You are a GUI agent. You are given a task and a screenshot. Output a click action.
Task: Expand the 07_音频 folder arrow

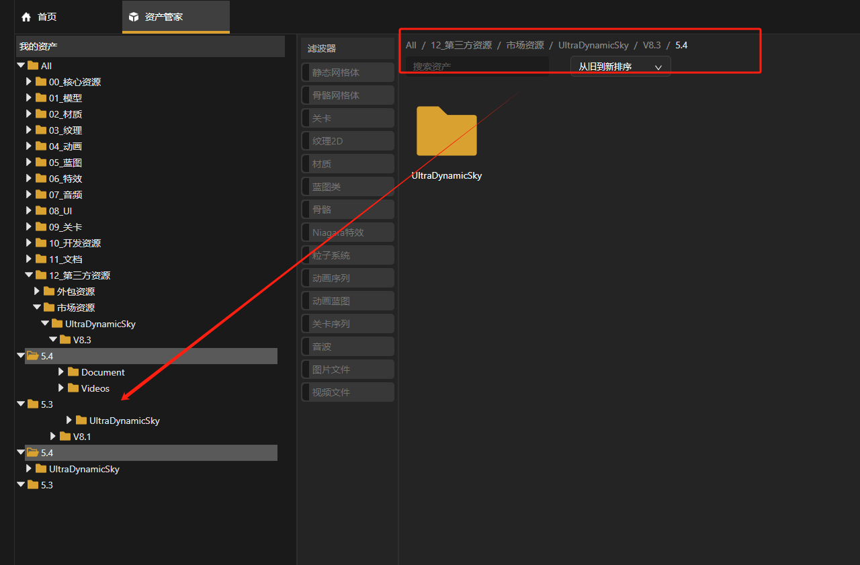click(29, 195)
